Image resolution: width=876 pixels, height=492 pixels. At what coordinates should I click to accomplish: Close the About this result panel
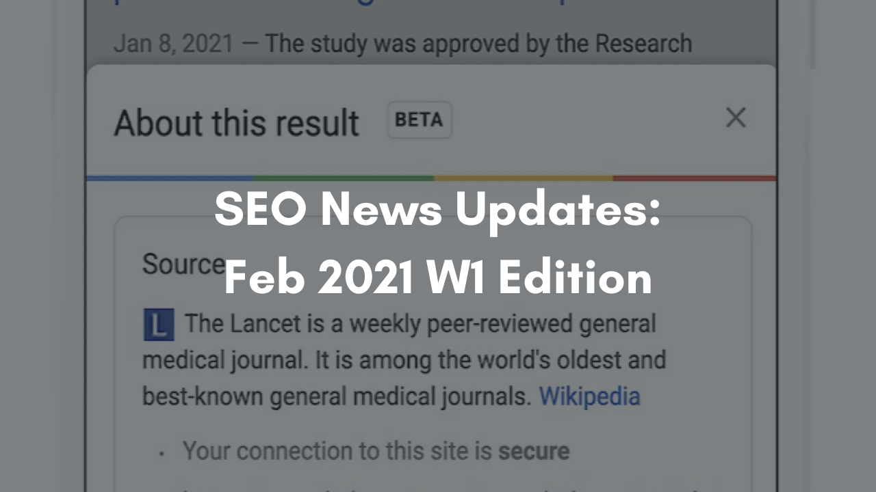click(x=736, y=118)
